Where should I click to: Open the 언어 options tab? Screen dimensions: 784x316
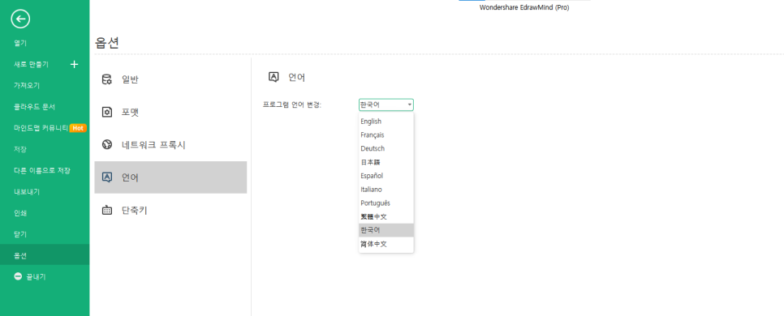(170, 177)
